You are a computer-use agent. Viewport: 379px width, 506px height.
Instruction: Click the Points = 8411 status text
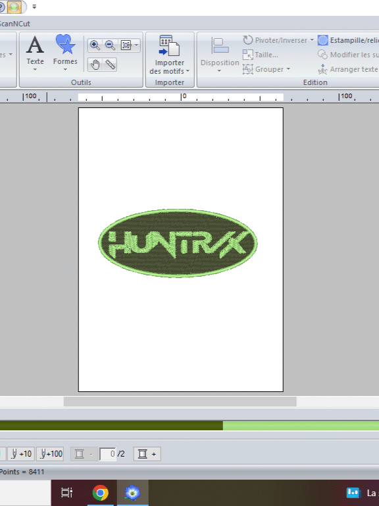point(22,472)
